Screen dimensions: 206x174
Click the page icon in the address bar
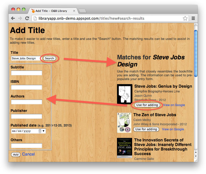pyautogui.click(x=35, y=18)
